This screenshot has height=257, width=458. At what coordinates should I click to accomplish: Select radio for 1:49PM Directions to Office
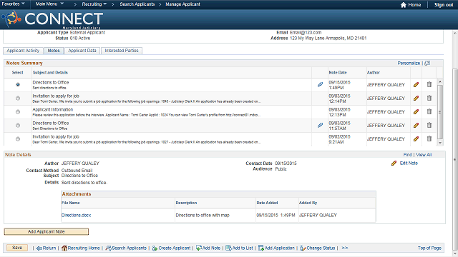click(x=18, y=84)
